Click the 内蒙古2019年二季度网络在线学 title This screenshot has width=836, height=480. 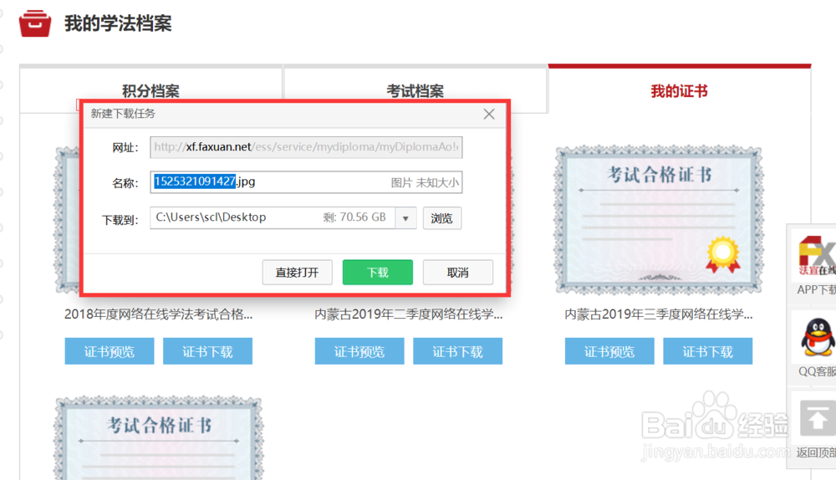click(409, 314)
